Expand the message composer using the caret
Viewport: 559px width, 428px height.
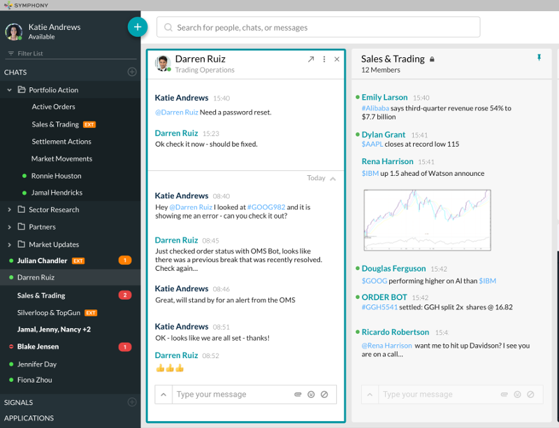point(164,394)
